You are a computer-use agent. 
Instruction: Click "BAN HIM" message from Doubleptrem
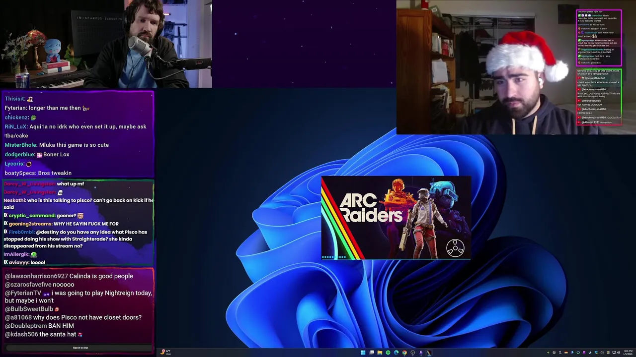tap(61, 326)
